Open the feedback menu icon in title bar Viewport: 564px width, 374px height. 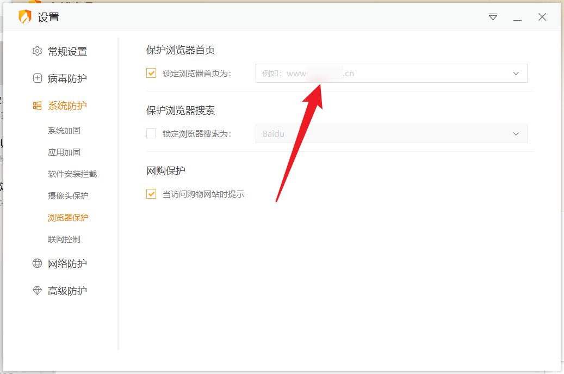tap(492, 17)
